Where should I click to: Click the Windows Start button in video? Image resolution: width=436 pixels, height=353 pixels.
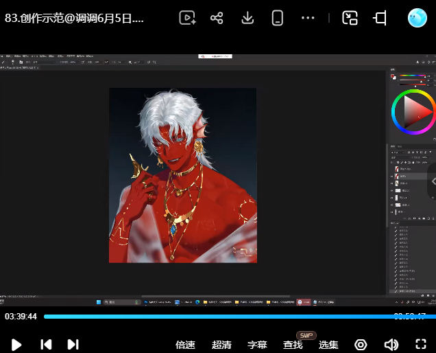tap(99, 302)
